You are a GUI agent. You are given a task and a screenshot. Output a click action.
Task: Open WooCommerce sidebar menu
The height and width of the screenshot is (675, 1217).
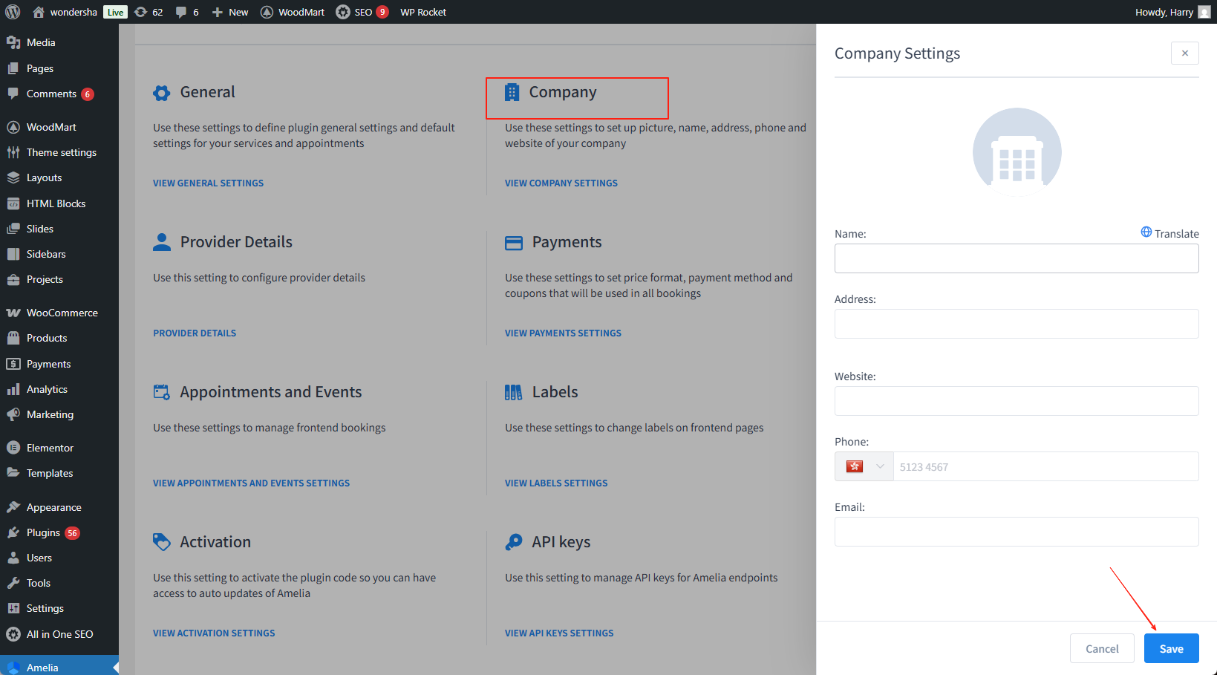click(x=62, y=313)
